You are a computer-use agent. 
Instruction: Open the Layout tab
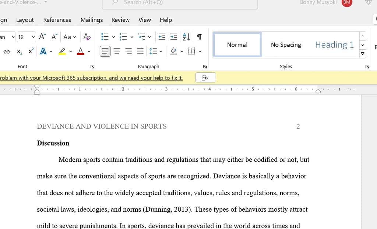pos(25,20)
